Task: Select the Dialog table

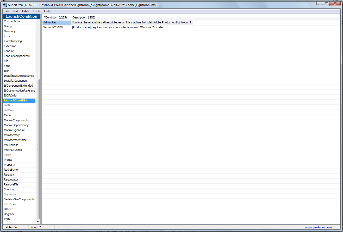Action: coord(19,26)
